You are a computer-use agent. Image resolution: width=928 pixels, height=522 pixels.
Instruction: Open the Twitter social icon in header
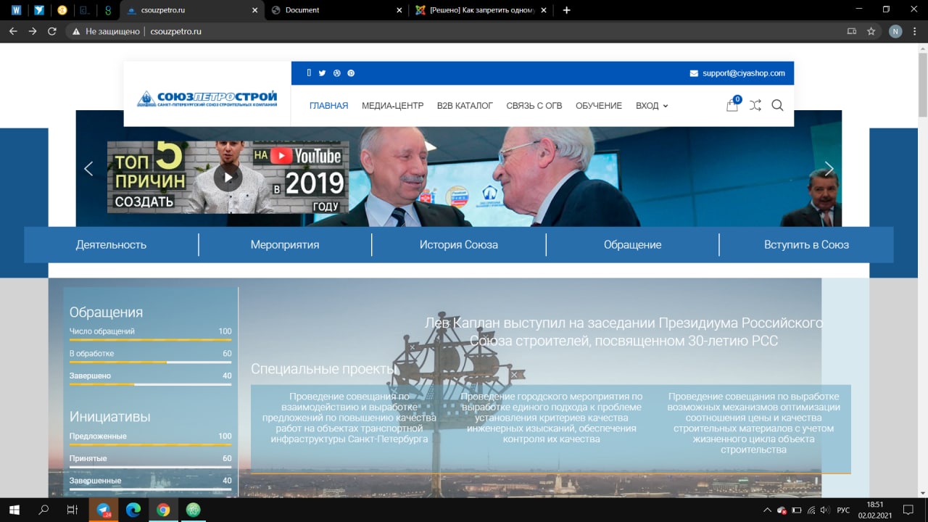[322, 73]
